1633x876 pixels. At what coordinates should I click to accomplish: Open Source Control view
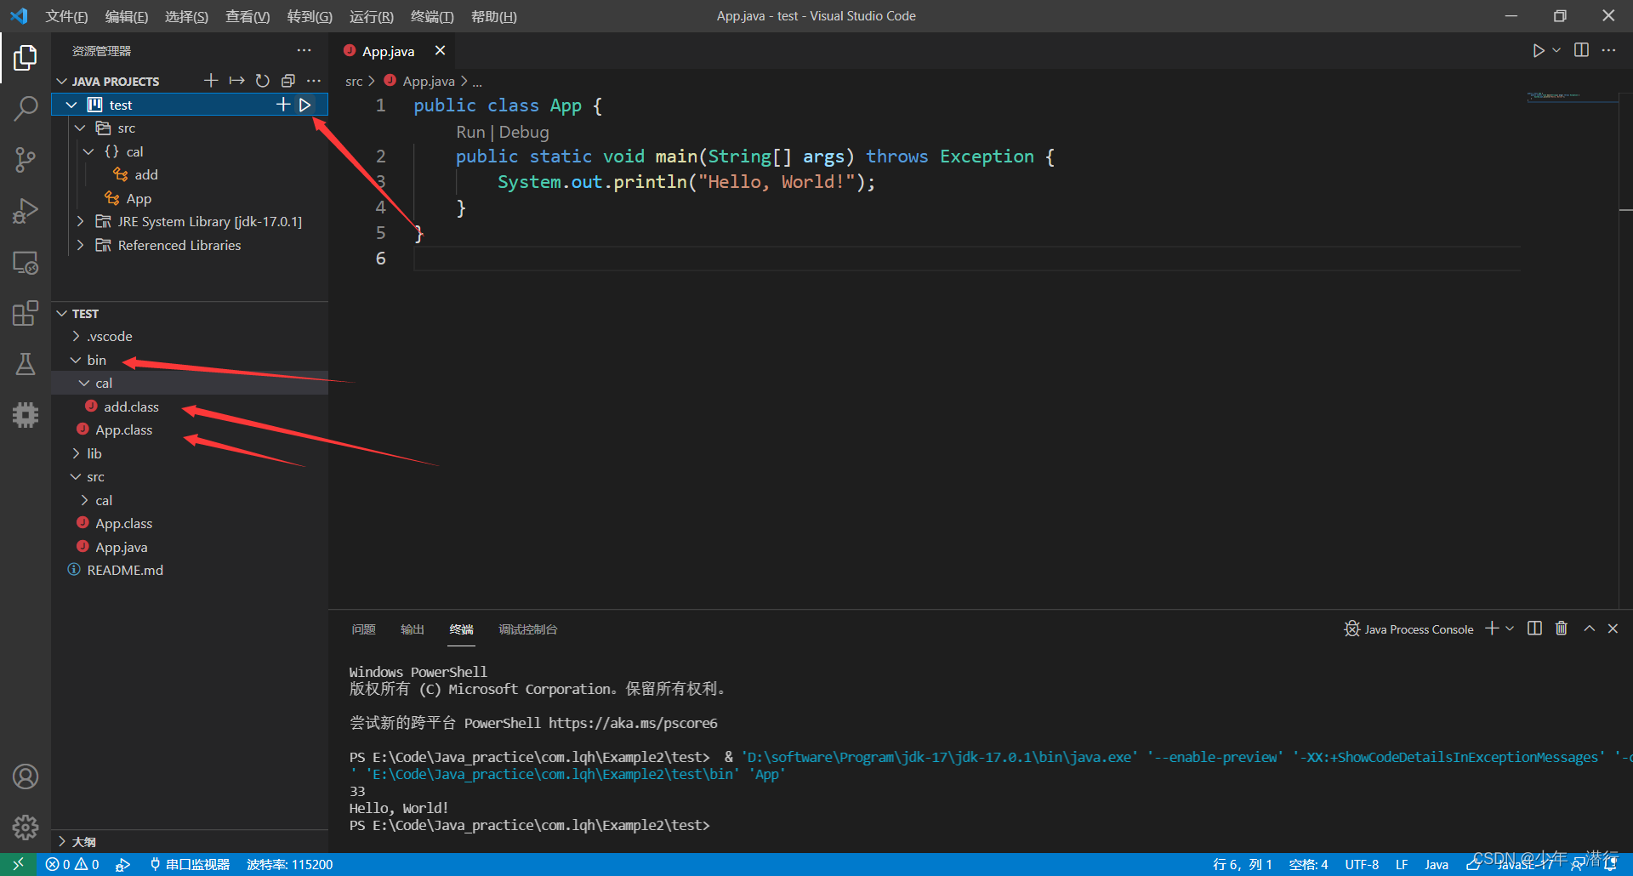tap(26, 159)
